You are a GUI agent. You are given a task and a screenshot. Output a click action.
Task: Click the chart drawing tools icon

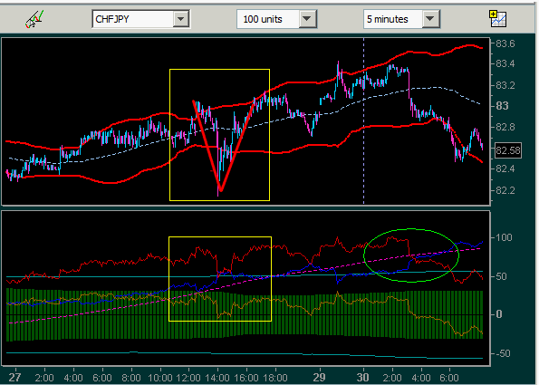34,19
